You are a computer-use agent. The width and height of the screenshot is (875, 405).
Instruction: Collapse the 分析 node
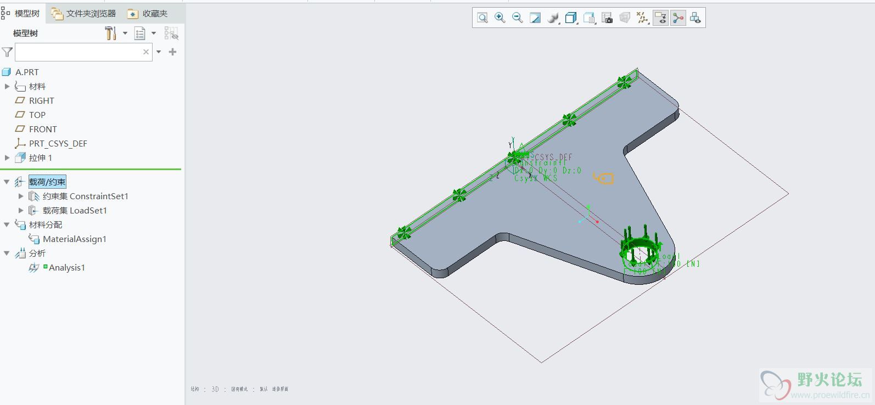pyautogui.click(x=7, y=253)
